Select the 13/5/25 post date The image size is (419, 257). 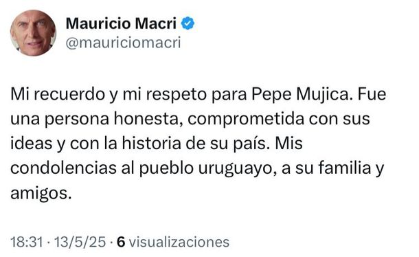click(80, 242)
